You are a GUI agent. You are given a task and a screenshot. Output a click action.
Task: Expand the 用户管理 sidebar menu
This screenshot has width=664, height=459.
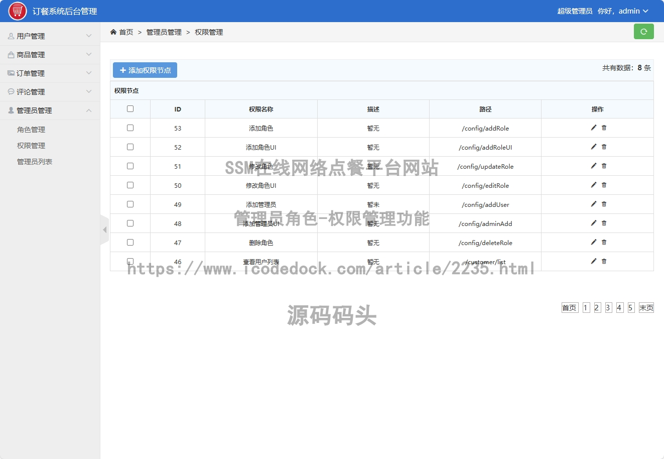point(50,36)
